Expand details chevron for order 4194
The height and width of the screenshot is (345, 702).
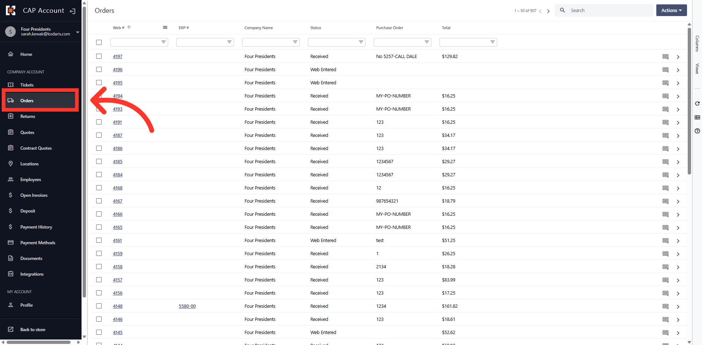(x=678, y=96)
